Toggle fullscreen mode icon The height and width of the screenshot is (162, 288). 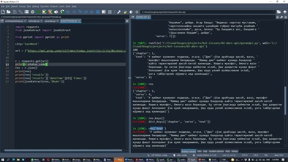point(110,12)
